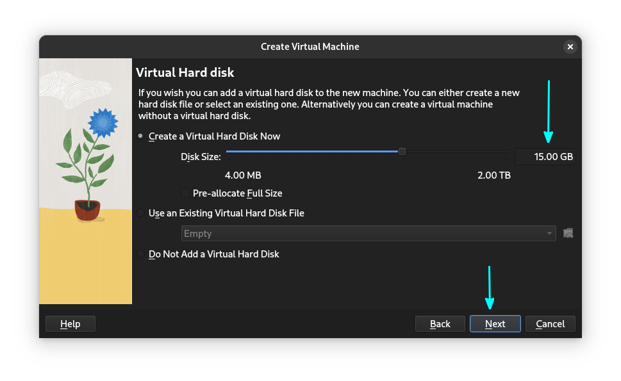621x381 pixels.
Task: Click the Virtual Hard disk heading
Action: click(x=185, y=72)
